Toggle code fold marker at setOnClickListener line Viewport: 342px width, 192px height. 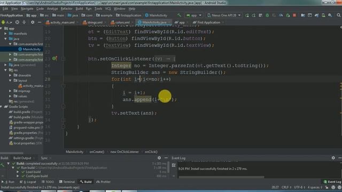tap(63, 59)
